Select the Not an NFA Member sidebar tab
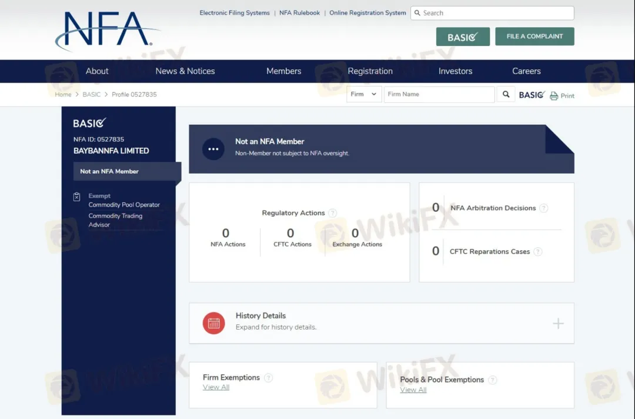This screenshot has height=419, width=635. tap(127, 171)
